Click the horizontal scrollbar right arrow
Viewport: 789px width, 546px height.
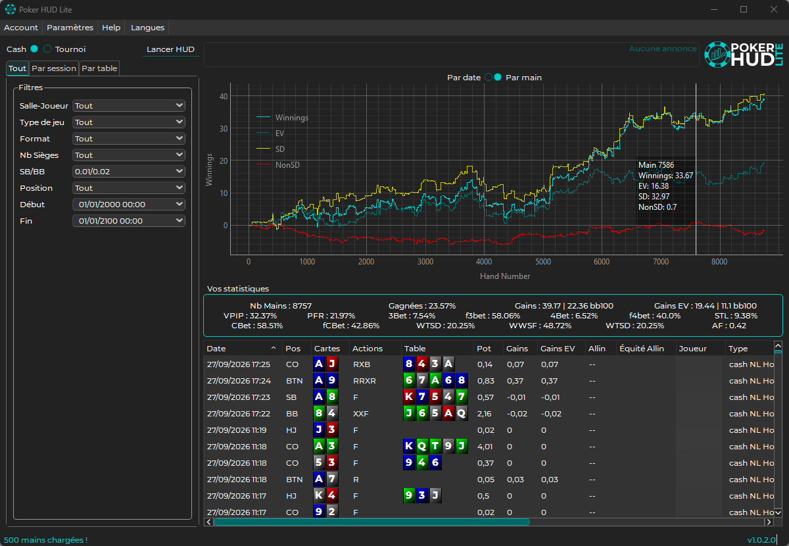768,522
